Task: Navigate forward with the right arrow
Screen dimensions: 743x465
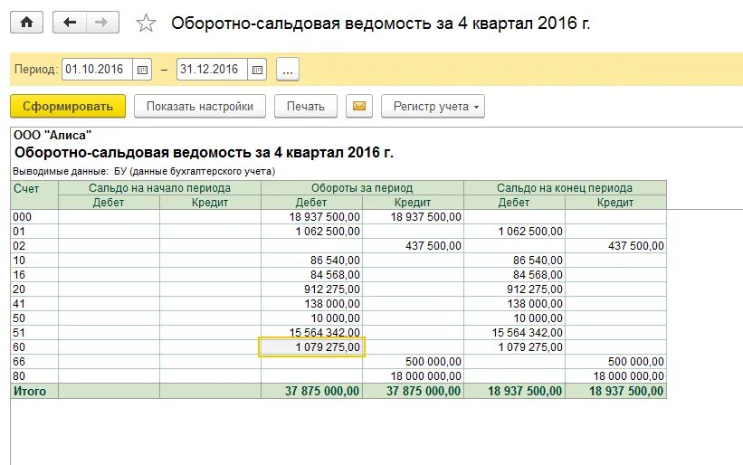Action: tap(102, 23)
